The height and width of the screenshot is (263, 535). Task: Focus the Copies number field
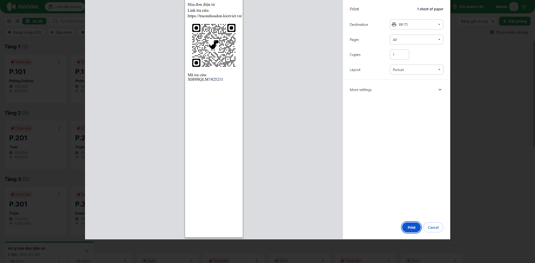(399, 55)
